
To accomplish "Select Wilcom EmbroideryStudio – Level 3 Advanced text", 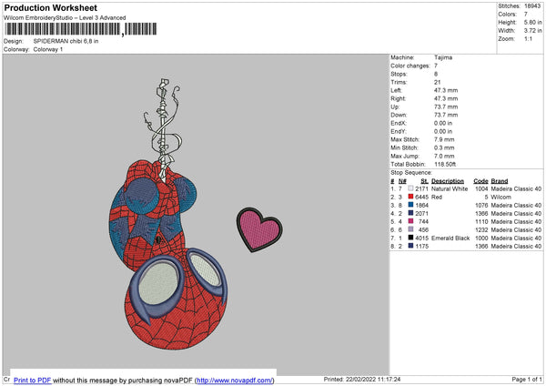I will tap(65, 18).
